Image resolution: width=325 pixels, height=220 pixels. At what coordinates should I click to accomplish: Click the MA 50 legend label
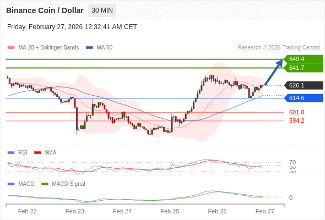click(105, 48)
